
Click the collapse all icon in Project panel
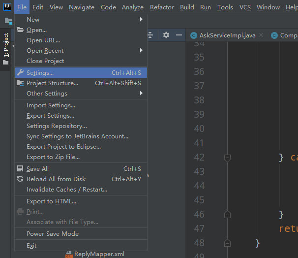tap(150, 35)
